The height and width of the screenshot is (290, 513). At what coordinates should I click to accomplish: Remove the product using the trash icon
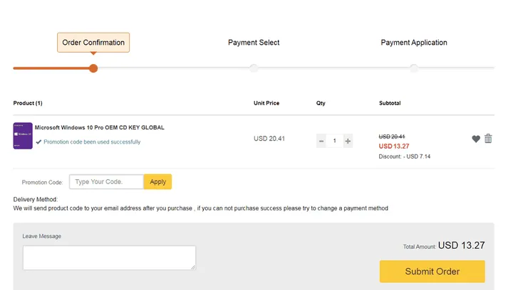[488, 139]
